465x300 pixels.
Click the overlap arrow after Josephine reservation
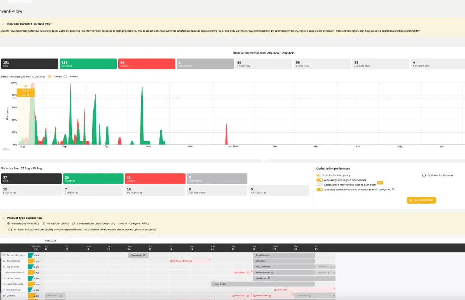(334, 267)
